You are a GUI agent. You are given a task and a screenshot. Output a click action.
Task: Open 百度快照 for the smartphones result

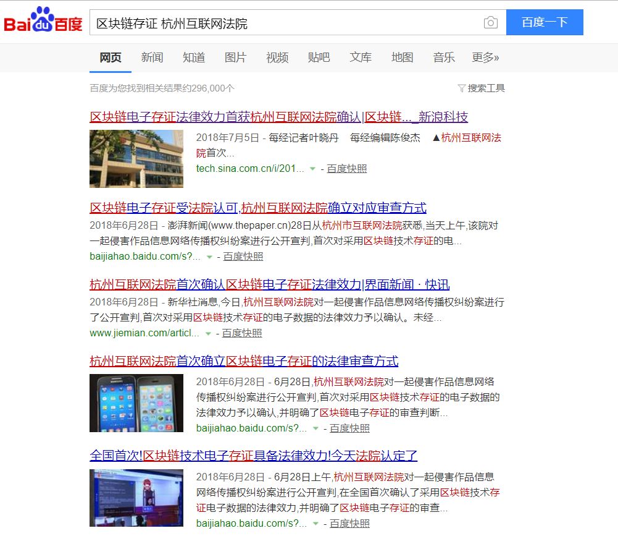(349, 428)
